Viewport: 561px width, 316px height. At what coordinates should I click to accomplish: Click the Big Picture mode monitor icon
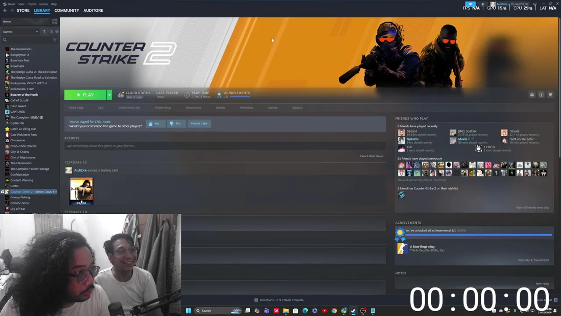[535, 4]
